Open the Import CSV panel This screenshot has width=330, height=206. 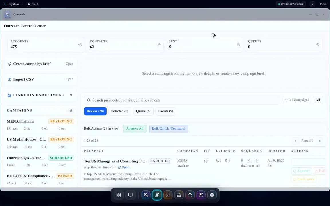(x=41, y=79)
